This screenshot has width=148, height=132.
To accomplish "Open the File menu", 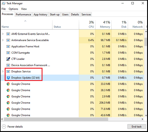I will point(4,9).
